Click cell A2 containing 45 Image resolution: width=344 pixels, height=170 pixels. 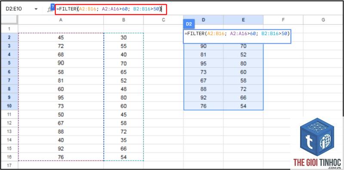[61, 38]
